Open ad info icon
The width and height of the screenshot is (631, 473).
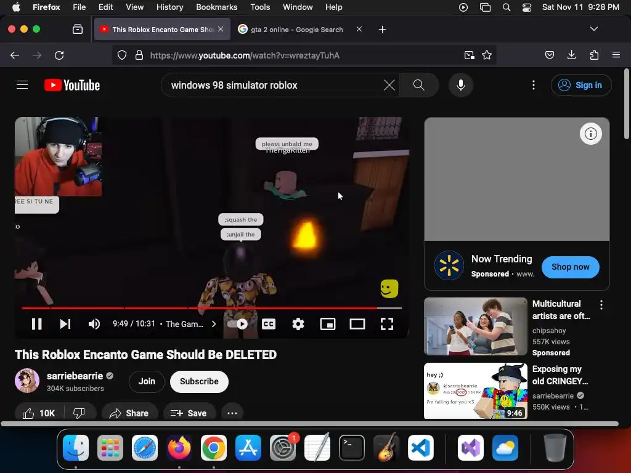tap(590, 134)
